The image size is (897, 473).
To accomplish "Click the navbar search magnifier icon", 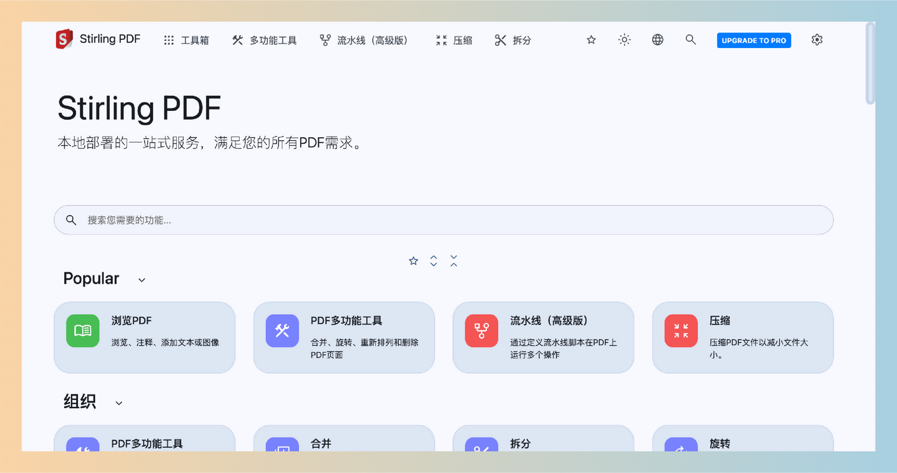I will [690, 40].
